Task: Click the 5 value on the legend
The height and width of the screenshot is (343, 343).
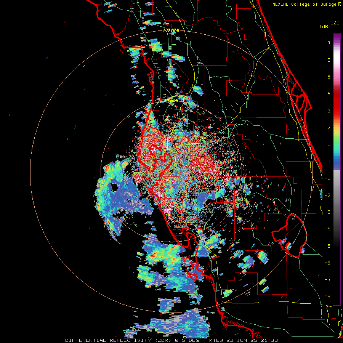Action: 329,77
